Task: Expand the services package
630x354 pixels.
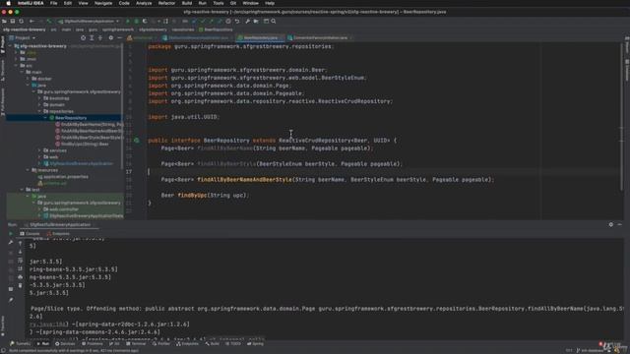Action: [x=39, y=150]
